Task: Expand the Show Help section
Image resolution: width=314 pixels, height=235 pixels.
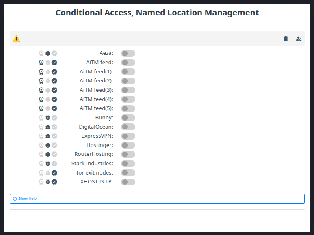Action: [x=28, y=198]
